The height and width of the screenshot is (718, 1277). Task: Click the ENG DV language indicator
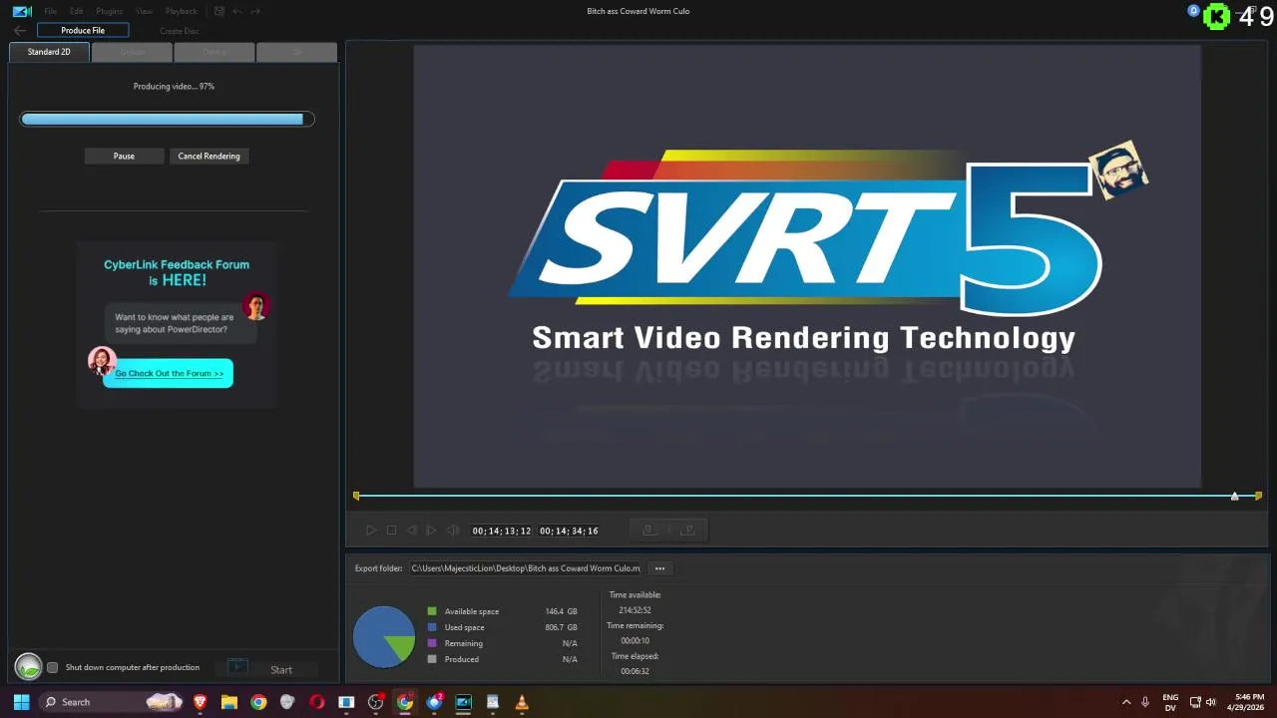point(1170,702)
